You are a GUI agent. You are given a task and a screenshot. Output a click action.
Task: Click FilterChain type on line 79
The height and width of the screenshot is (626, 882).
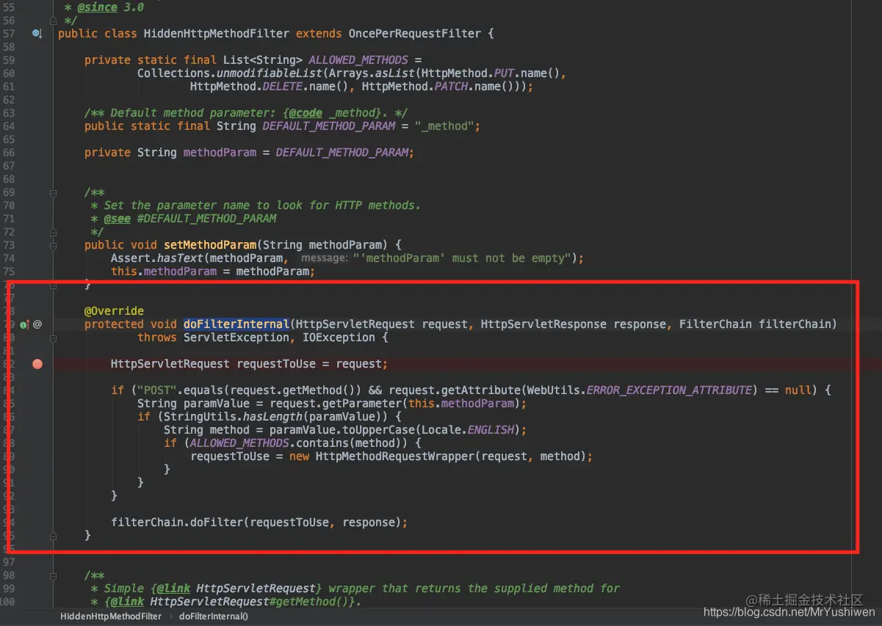pos(716,324)
